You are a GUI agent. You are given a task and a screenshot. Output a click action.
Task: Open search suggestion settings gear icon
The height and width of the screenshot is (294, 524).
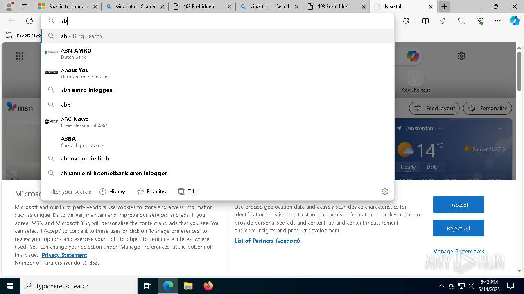384,191
